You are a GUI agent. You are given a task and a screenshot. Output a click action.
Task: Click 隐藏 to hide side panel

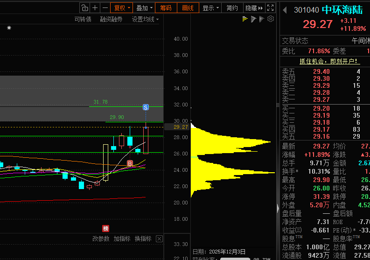(x=254, y=8)
